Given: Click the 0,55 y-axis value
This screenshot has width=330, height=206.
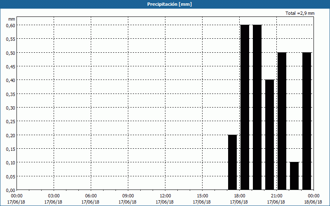Looking at the screenshot, I should [x=11, y=39].
